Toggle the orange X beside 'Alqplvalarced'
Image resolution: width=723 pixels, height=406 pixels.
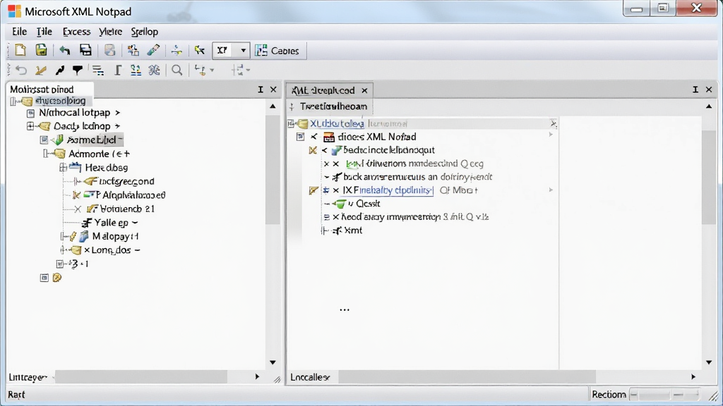(76, 195)
